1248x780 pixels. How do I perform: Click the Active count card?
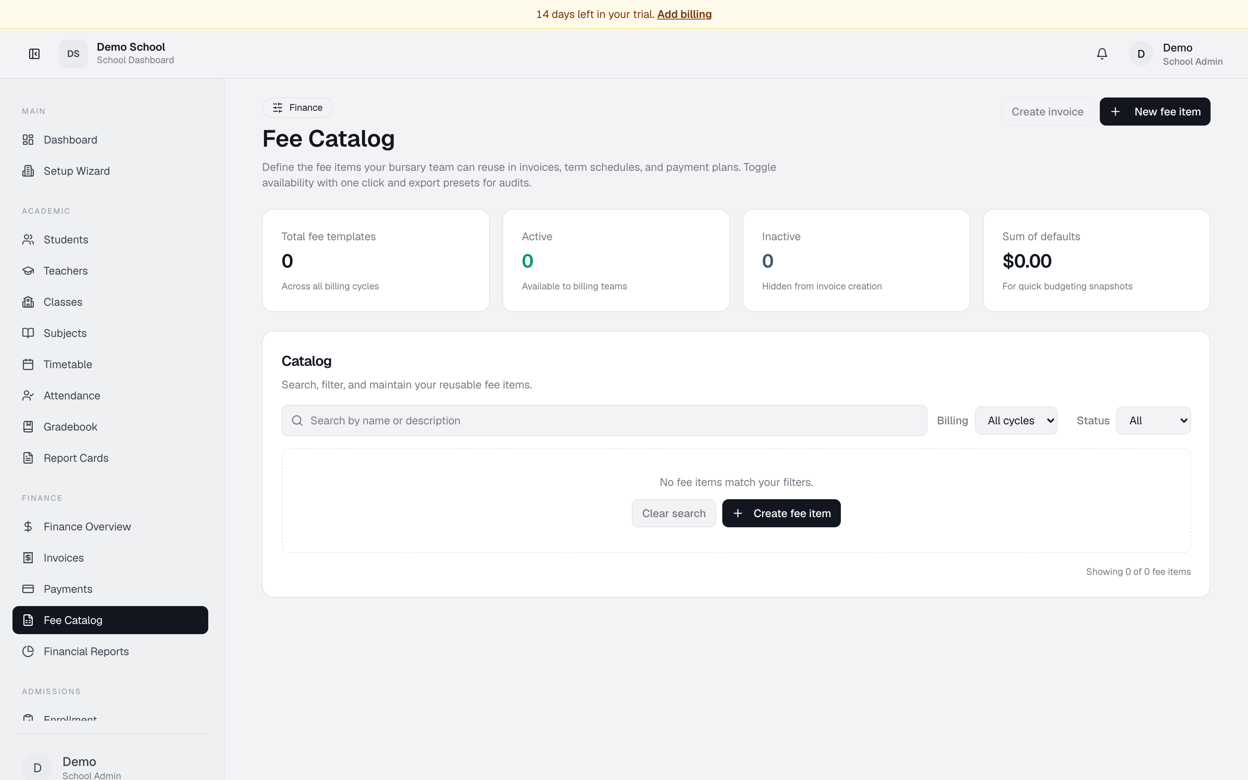coord(616,261)
